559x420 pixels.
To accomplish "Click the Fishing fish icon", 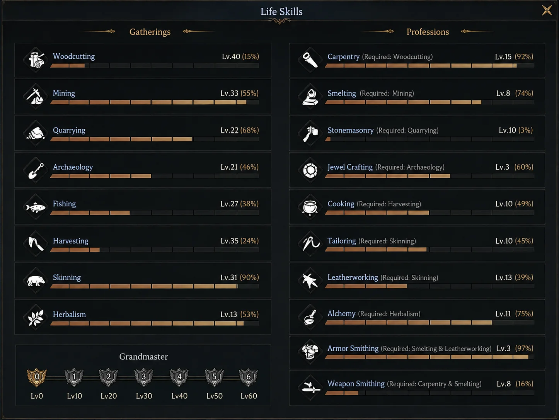I will [x=36, y=207].
